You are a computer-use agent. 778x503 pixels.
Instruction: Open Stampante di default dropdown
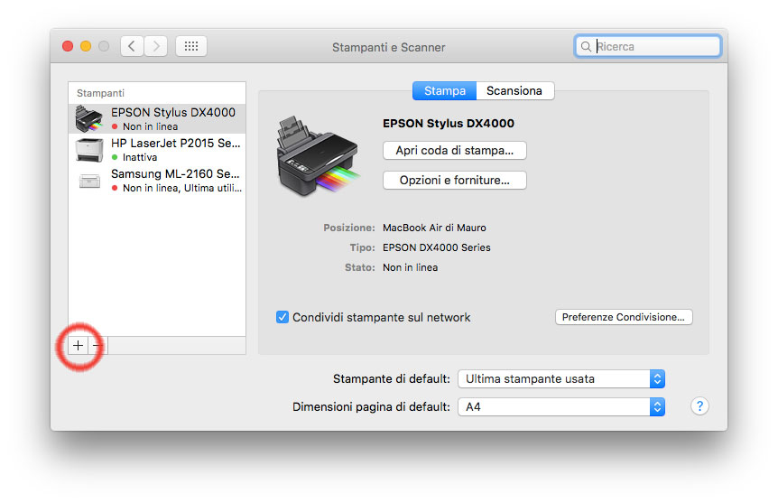(561, 379)
